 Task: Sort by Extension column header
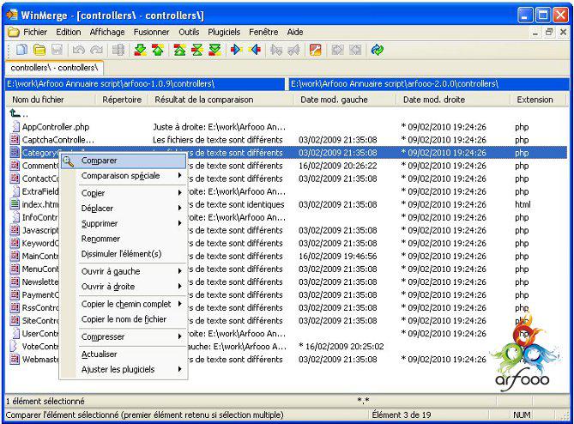pyautogui.click(x=539, y=100)
